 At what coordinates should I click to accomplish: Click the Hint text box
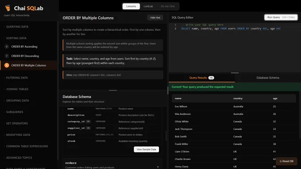click(x=113, y=75)
